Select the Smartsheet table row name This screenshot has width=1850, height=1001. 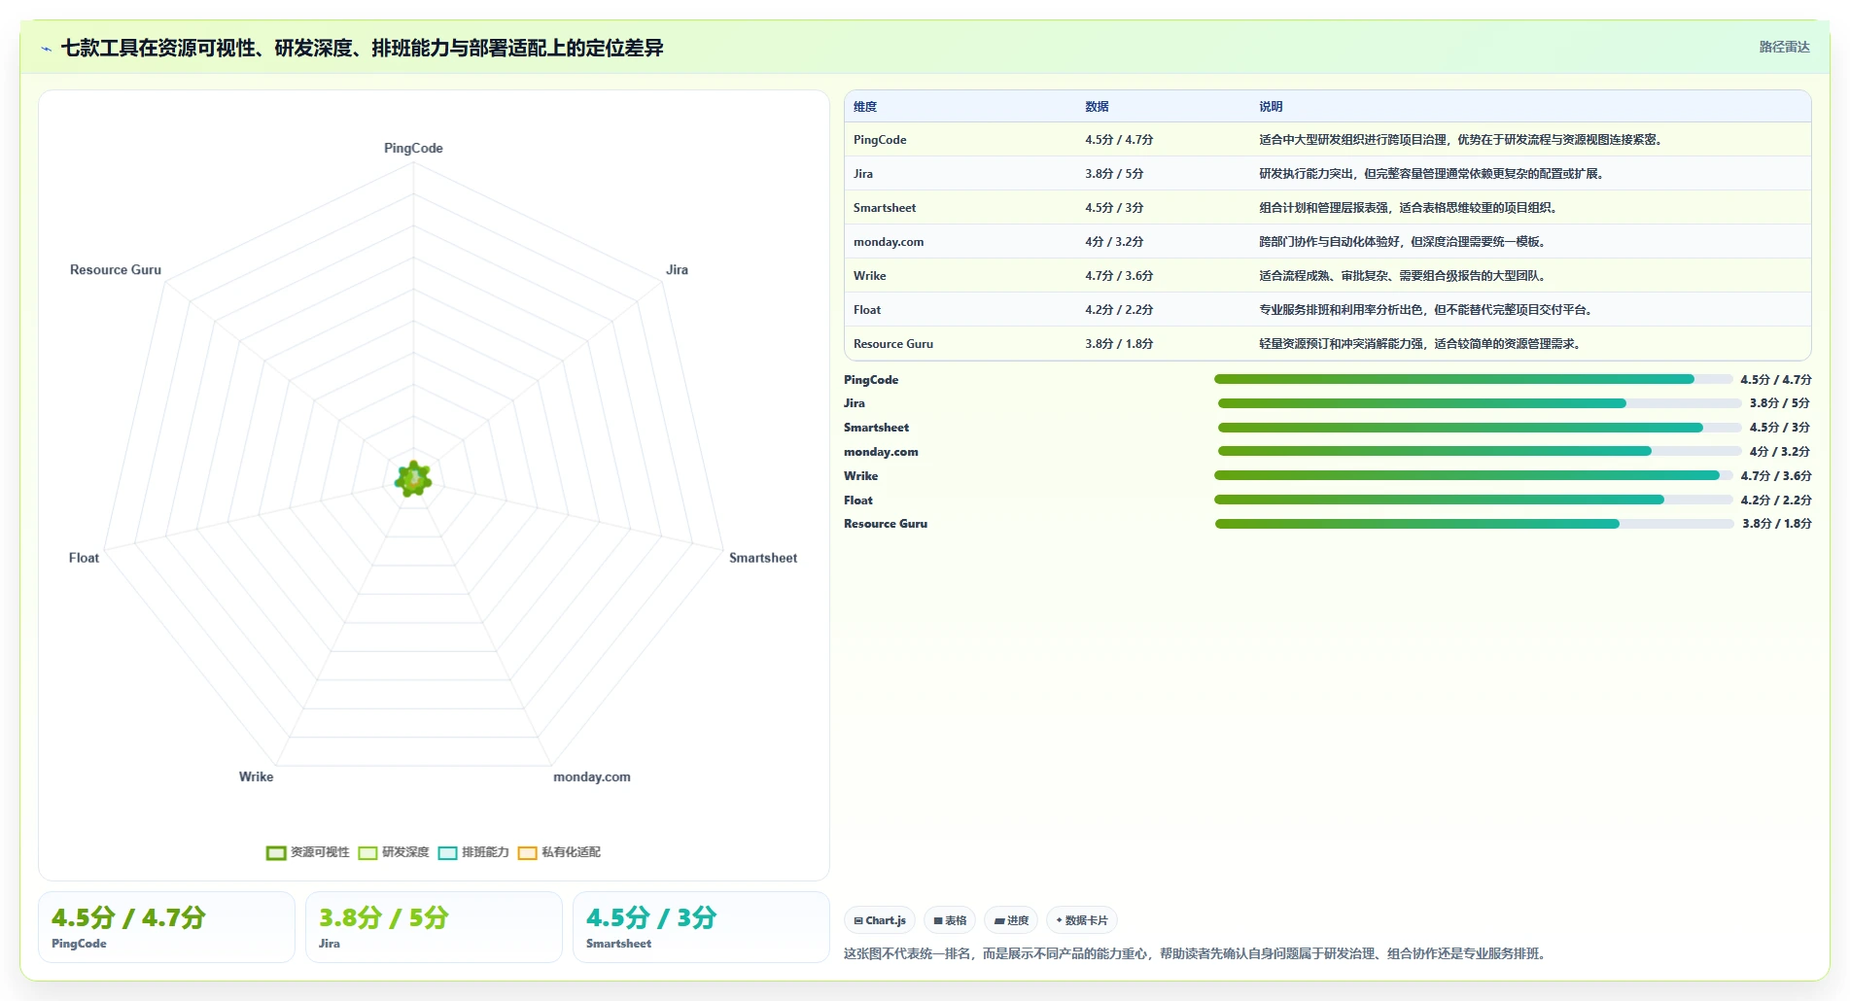tap(885, 208)
